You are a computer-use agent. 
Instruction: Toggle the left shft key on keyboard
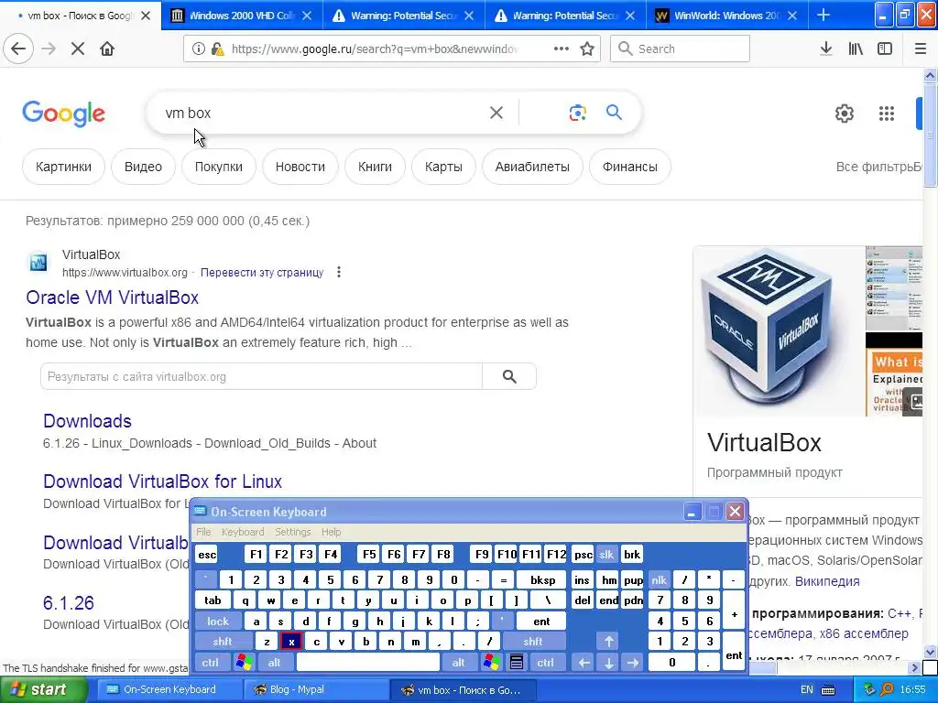point(222,642)
